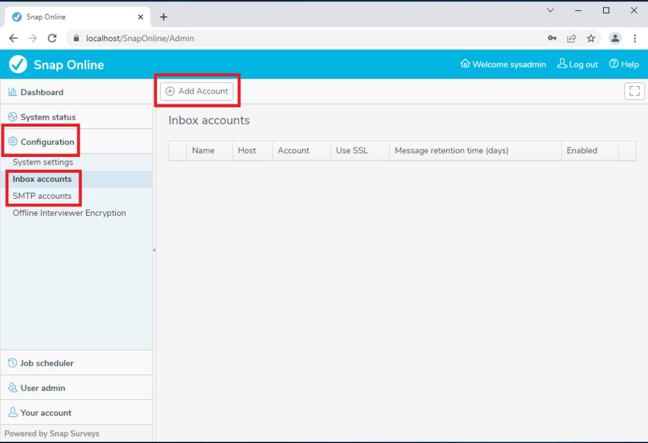Click the Configuration gear icon
The image size is (648, 443).
coord(13,142)
